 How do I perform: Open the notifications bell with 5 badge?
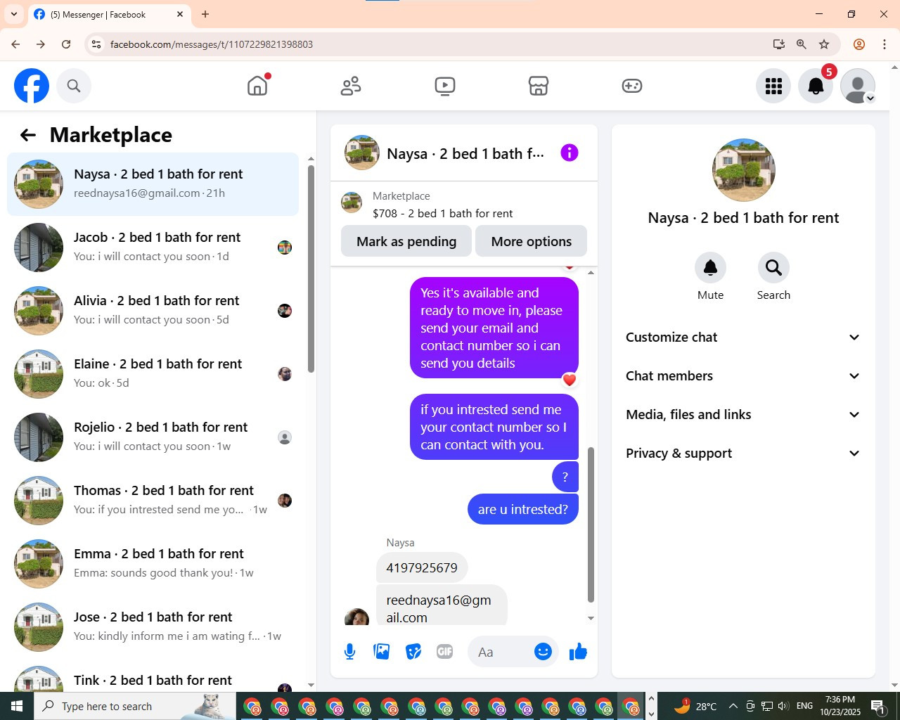816,86
